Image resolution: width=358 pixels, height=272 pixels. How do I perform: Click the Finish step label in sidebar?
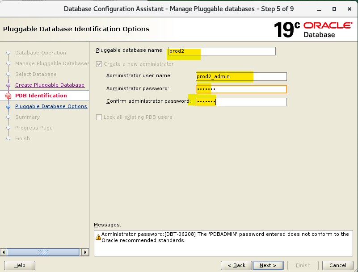pyautogui.click(x=22, y=138)
